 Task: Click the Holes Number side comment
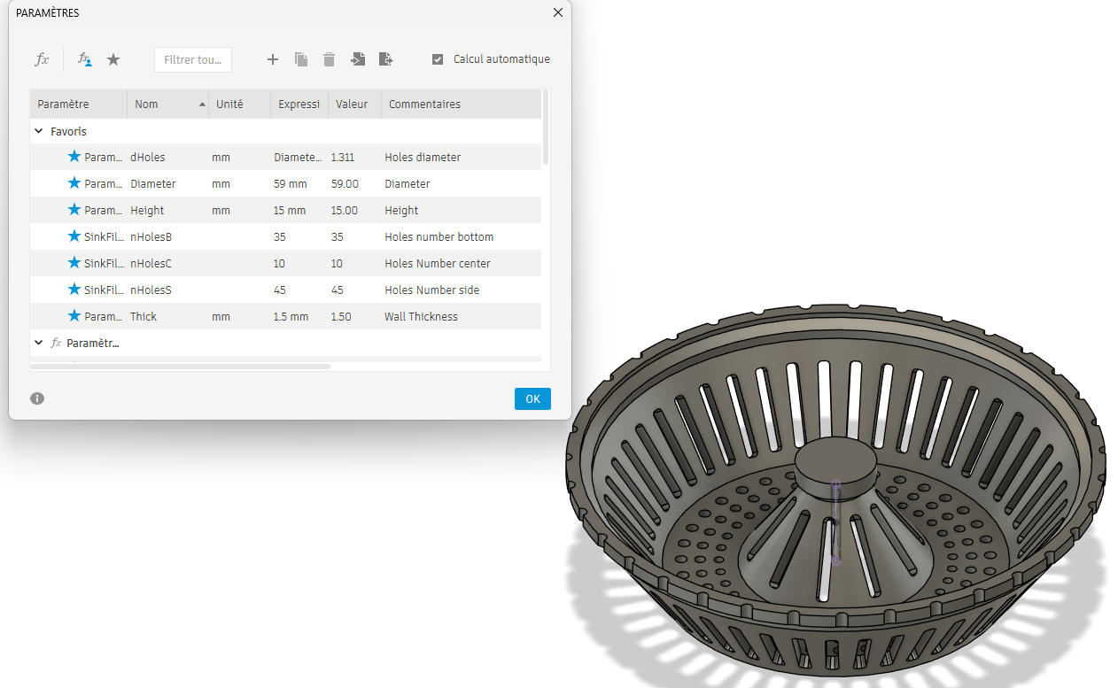click(431, 290)
